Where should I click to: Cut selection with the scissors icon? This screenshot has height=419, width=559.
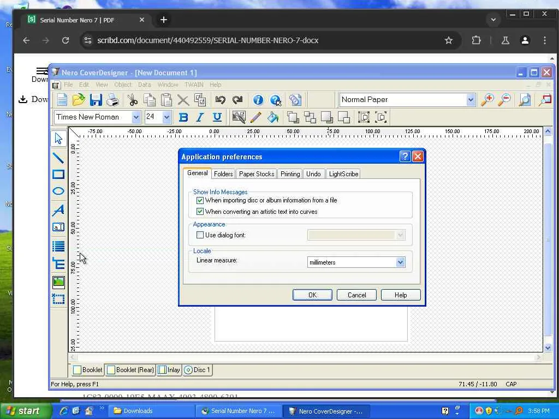[x=133, y=100]
